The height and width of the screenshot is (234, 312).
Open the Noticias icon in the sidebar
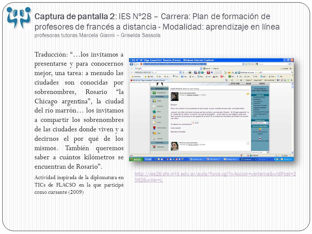click(154, 138)
